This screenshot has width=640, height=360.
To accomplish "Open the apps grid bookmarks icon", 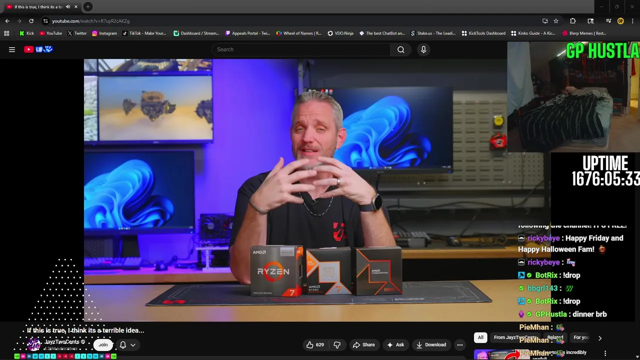I will (x=6, y=33).
